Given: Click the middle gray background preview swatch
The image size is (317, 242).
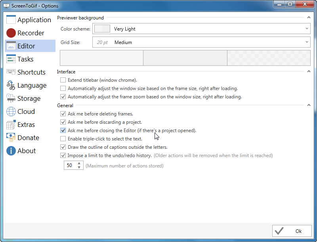Looking at the screenshot, I should coord(185,58).
